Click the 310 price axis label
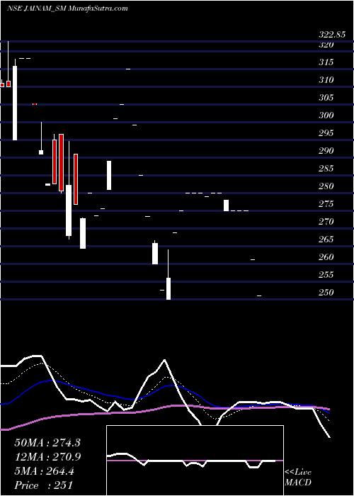 click(x=326, y=80)
